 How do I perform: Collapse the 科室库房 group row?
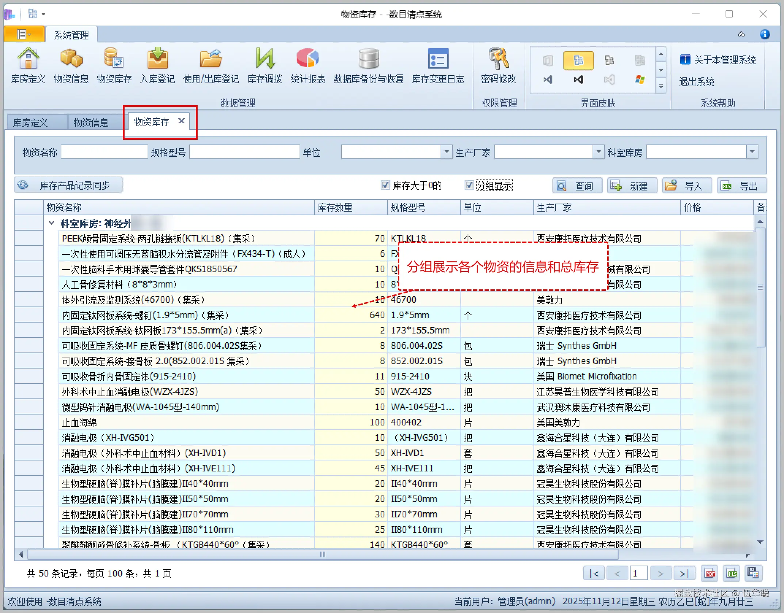coord(52,223)
